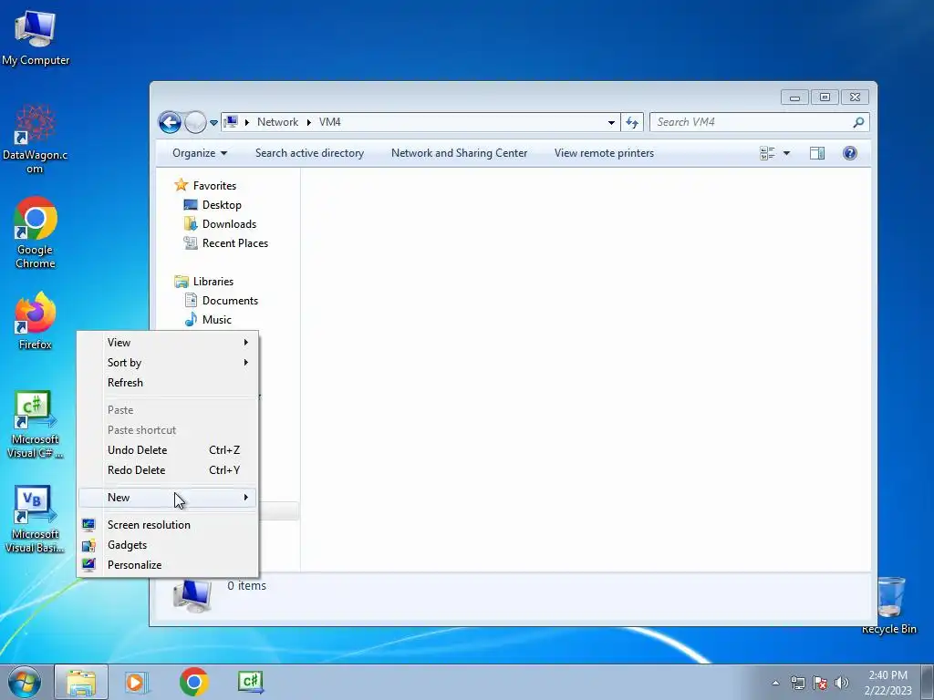Click the Windows Start orb
The width and height of the screenshot is (934, 700).
click(25, 682)
